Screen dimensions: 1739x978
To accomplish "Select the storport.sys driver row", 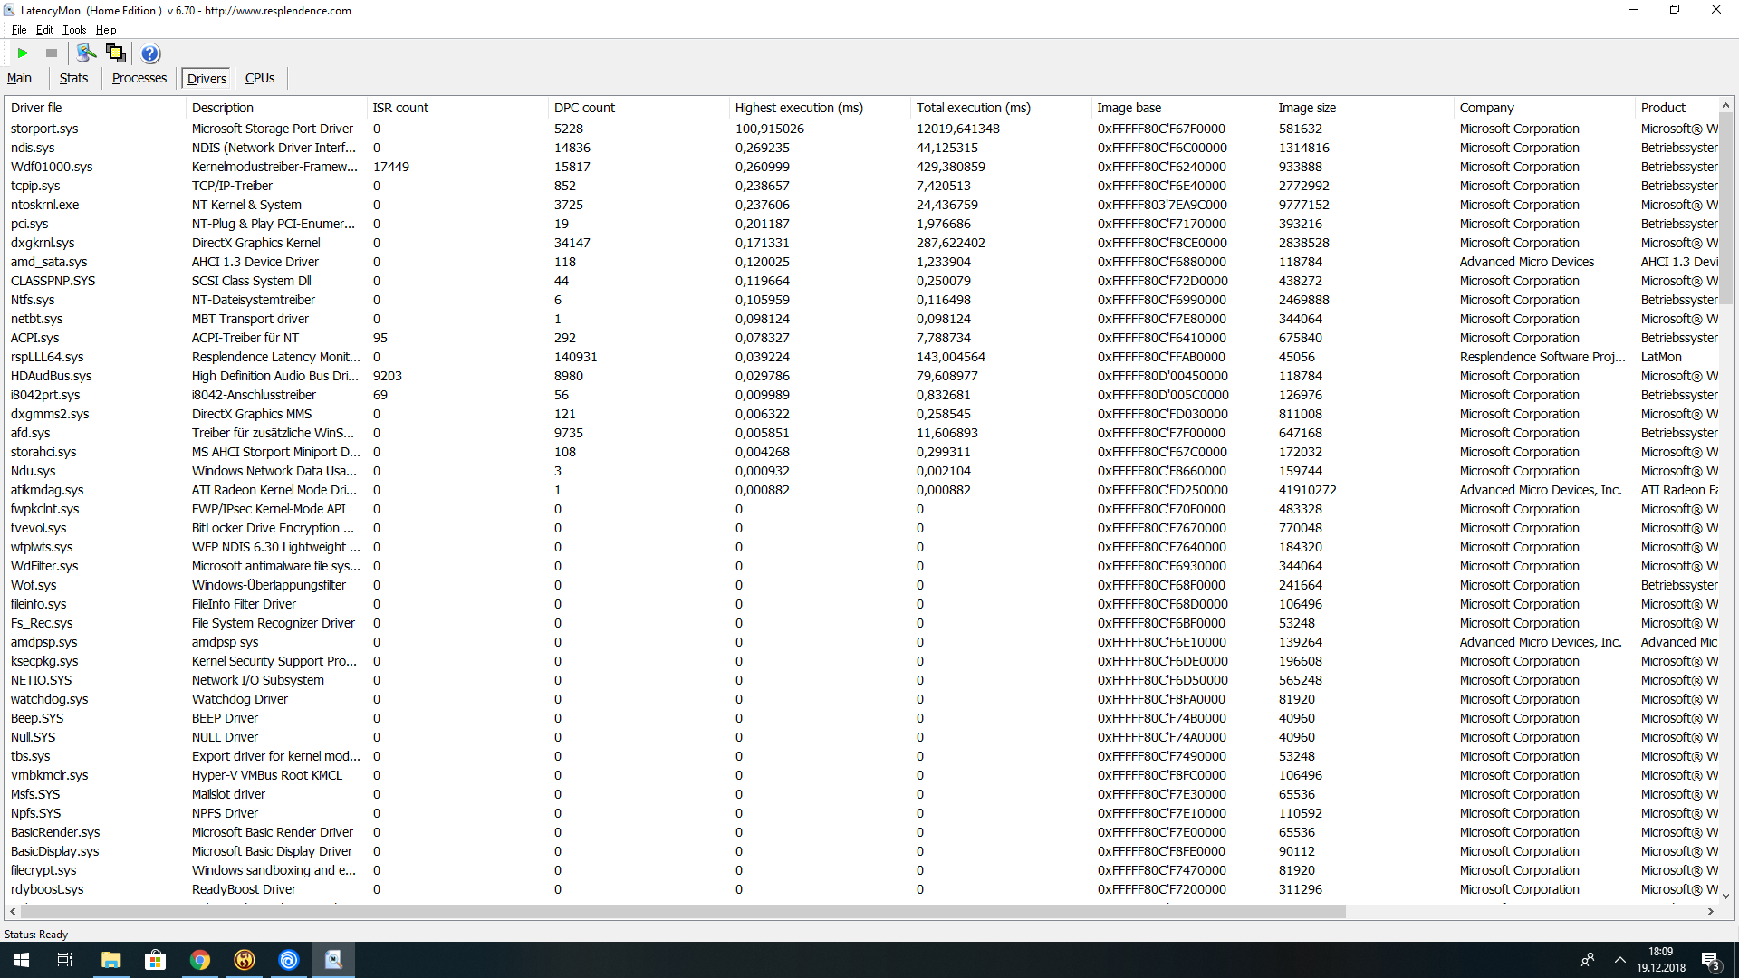I will [x=44, y=129].
